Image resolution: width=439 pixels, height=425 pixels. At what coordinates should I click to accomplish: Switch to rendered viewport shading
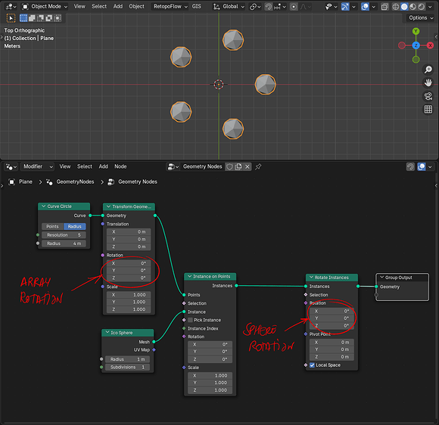[x=421, y=7]
